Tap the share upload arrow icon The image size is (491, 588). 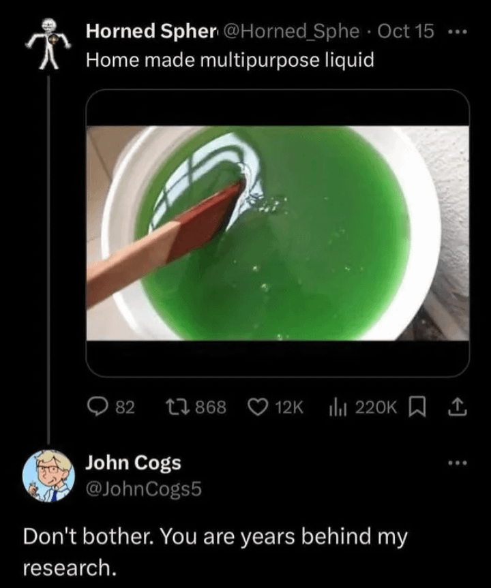click(451, 407)
